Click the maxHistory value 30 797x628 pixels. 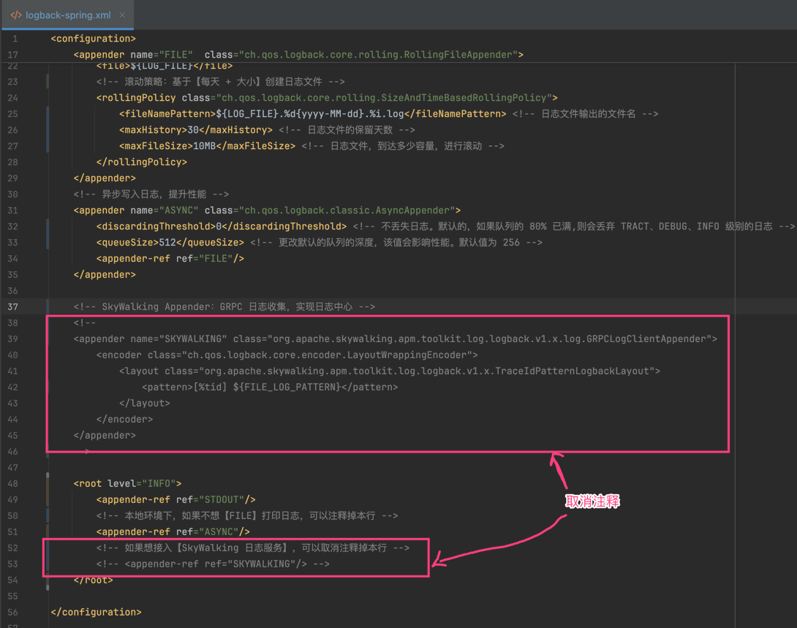click(194, 129)
